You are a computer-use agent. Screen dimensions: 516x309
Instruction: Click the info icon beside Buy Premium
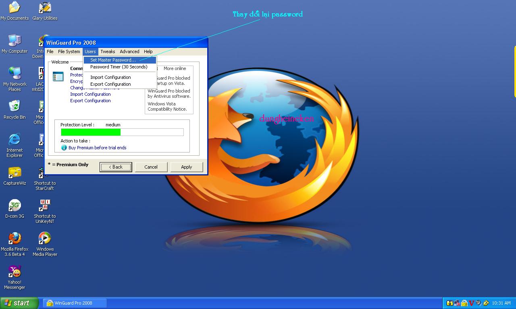[x=64, y=148]
